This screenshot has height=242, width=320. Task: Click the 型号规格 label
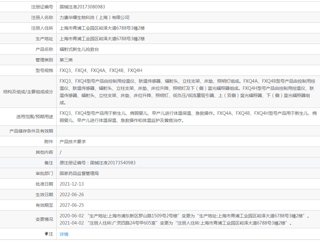point(44,70)
